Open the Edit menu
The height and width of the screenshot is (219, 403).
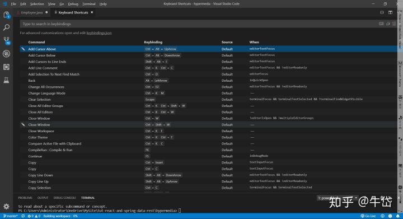23,4
